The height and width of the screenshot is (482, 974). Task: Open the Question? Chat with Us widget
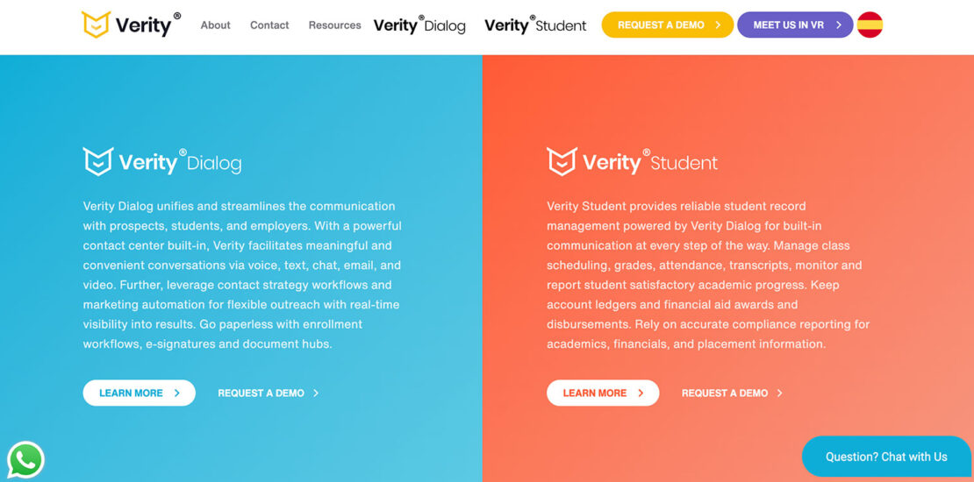pyautogui.click(x=886, y=457)
